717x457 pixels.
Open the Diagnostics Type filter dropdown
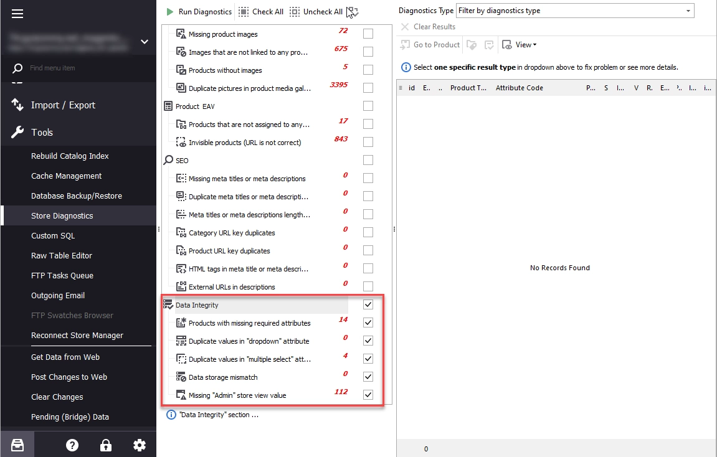575,11
